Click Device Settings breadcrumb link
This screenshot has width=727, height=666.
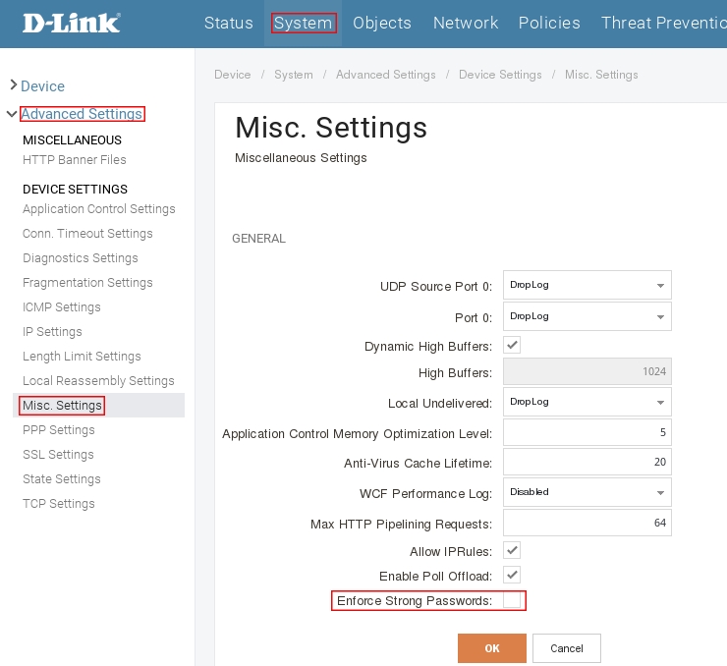coord(500,75)
